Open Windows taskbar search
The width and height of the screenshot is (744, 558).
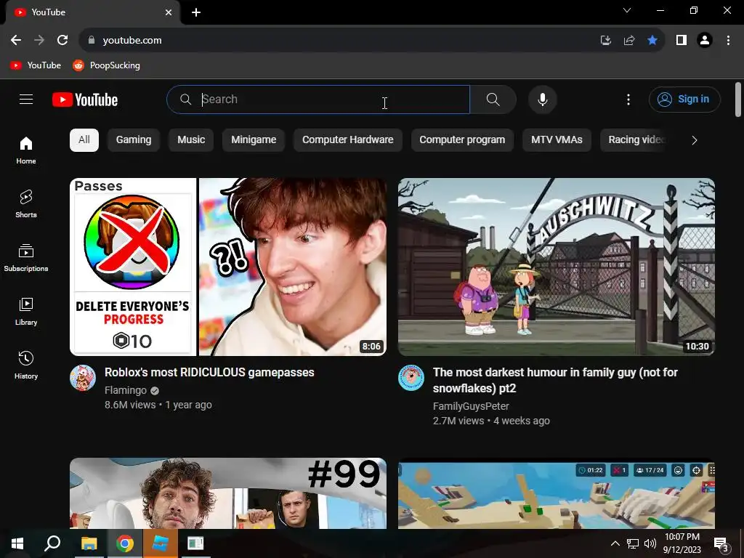(52, 543)
